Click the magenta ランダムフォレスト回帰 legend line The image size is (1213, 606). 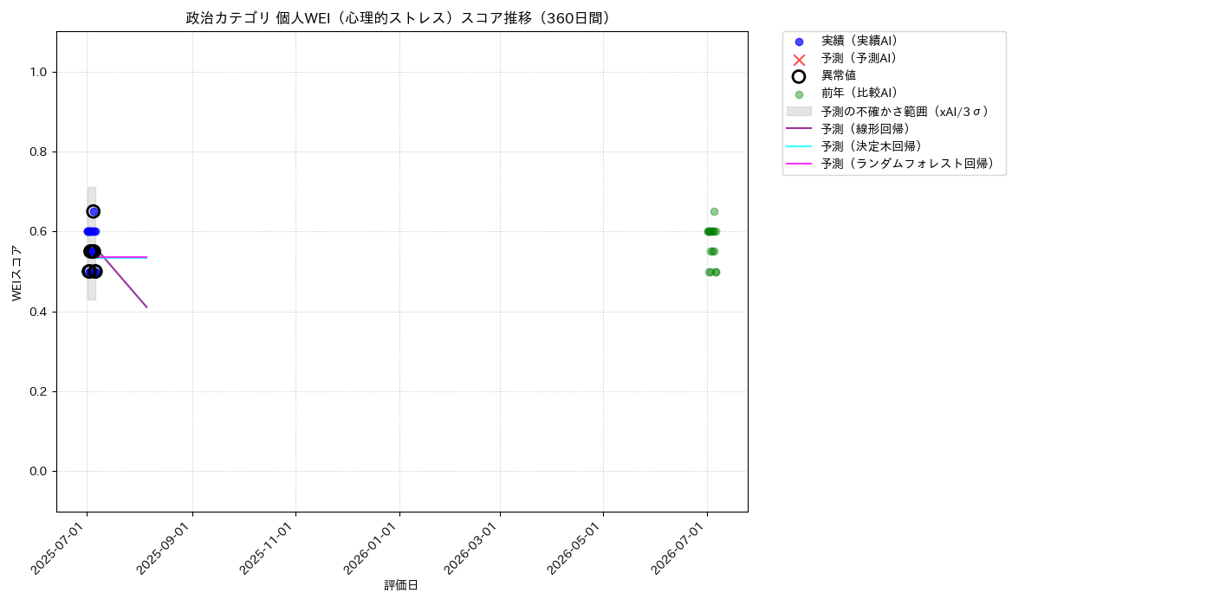(799, 164)
